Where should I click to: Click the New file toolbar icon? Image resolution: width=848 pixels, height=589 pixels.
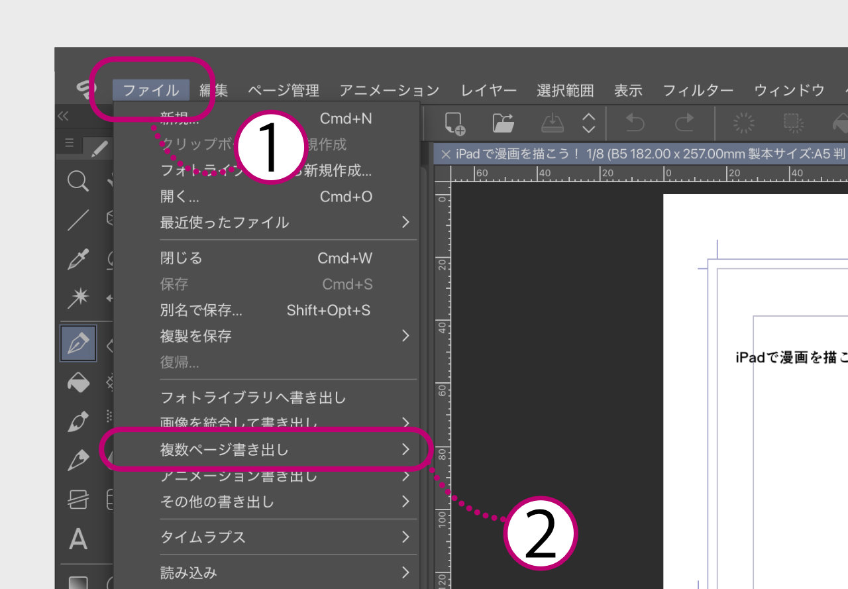tap(455, 123)
